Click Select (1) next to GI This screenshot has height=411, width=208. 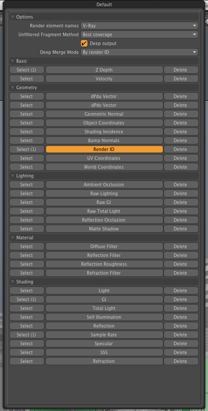click(27, 299)
